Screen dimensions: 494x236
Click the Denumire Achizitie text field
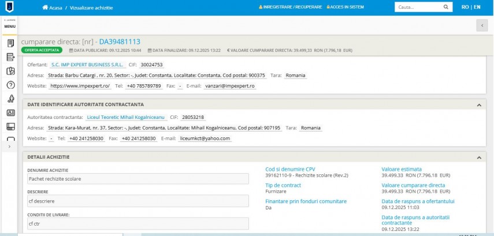pyautogui.click(x=138, y=179)
